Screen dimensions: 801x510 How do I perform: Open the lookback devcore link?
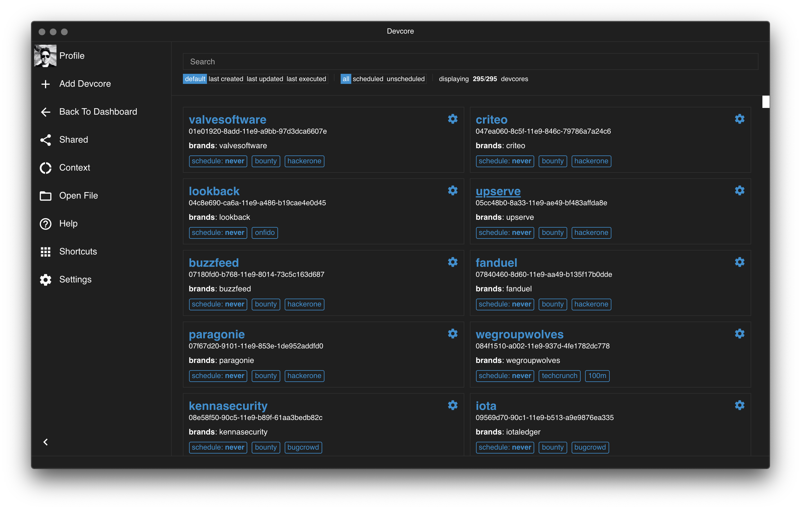[214, 191]
